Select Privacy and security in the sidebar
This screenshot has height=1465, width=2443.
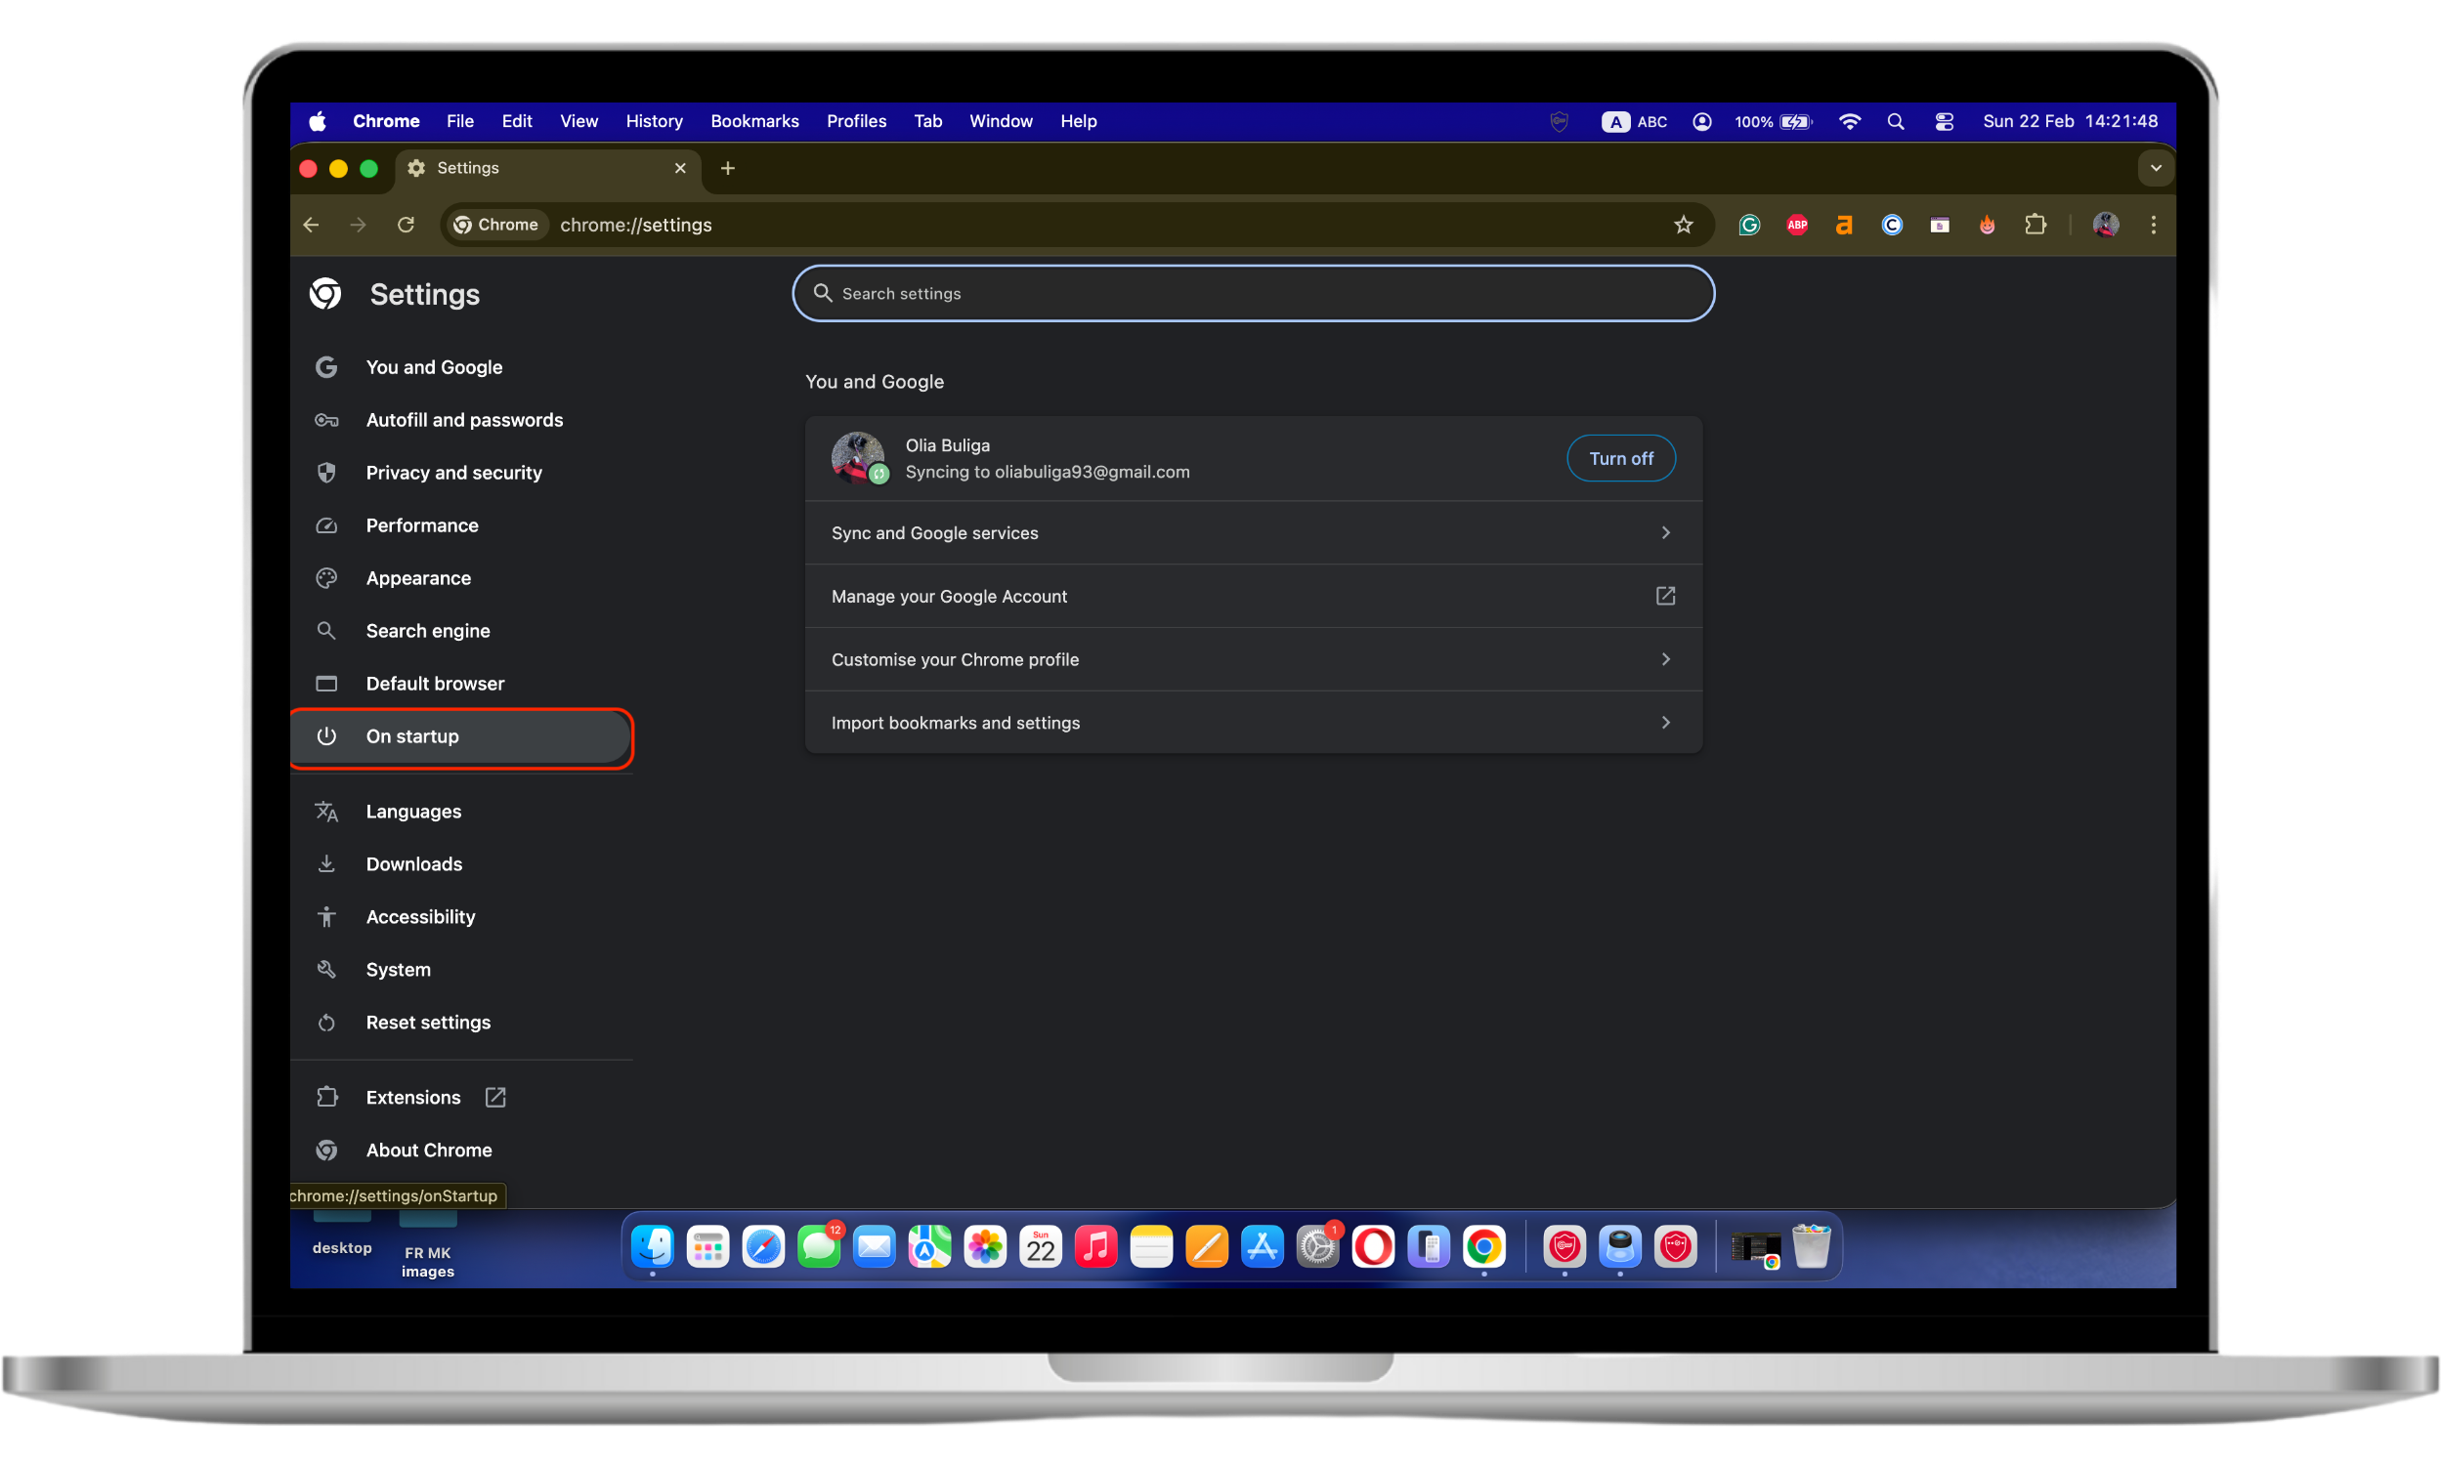tap(452, 472)
